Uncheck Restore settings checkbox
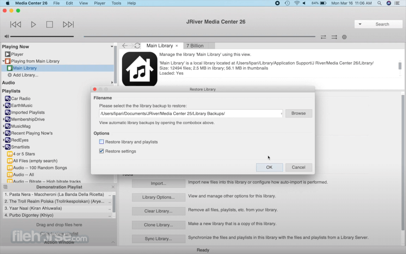Viewport: 406px width, 254px height. [x=101, y=151]
